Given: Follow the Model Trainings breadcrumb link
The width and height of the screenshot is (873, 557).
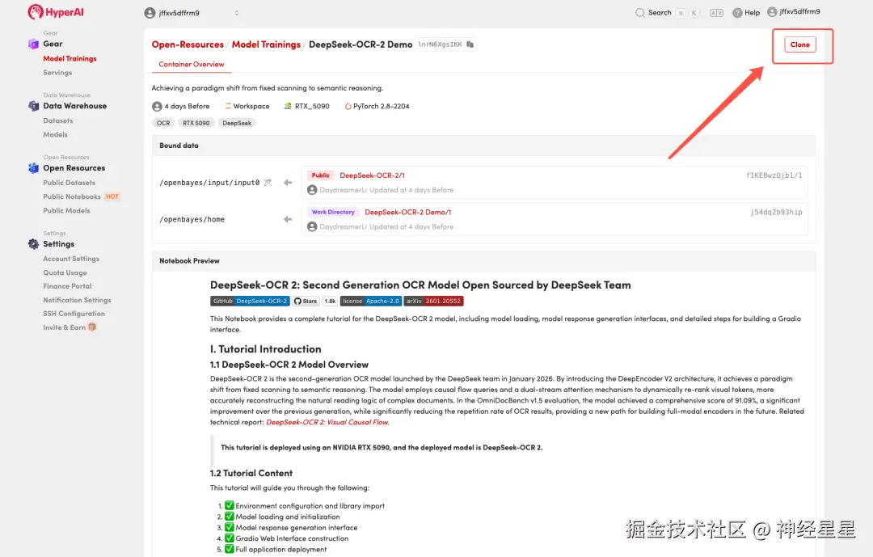Looking at the screenshot, I should pyautogui.click(x=266, y=44).
